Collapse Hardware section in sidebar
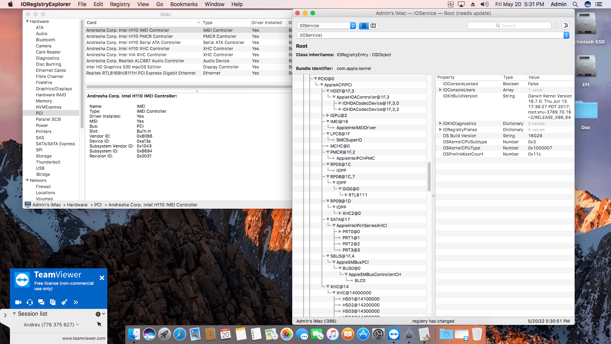Viewport: 611px width, 344px height. pos(27,21)
